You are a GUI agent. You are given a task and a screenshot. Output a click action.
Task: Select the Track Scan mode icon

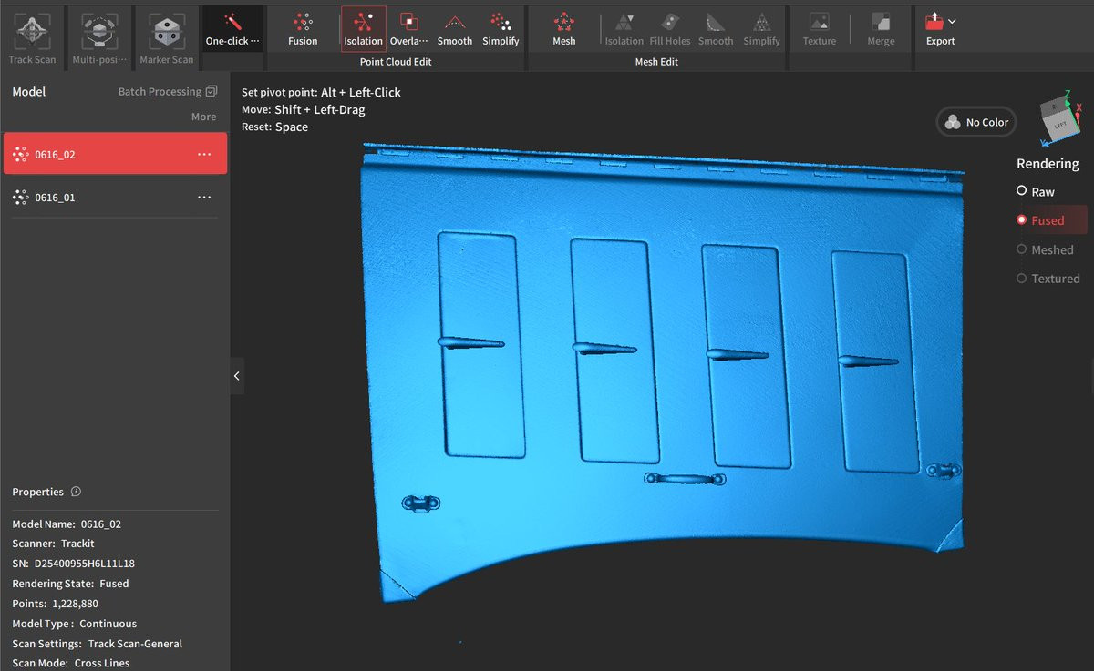tap(32, 32)
